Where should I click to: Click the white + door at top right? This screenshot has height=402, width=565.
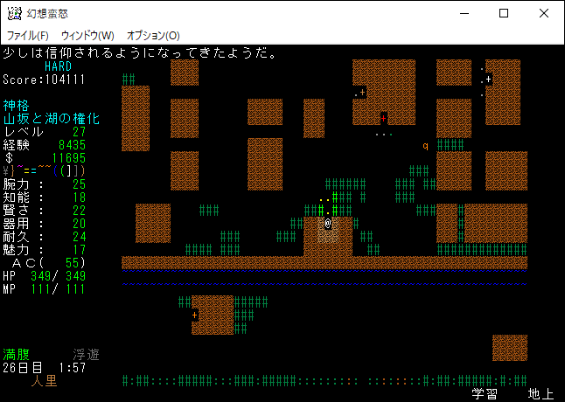489,80
